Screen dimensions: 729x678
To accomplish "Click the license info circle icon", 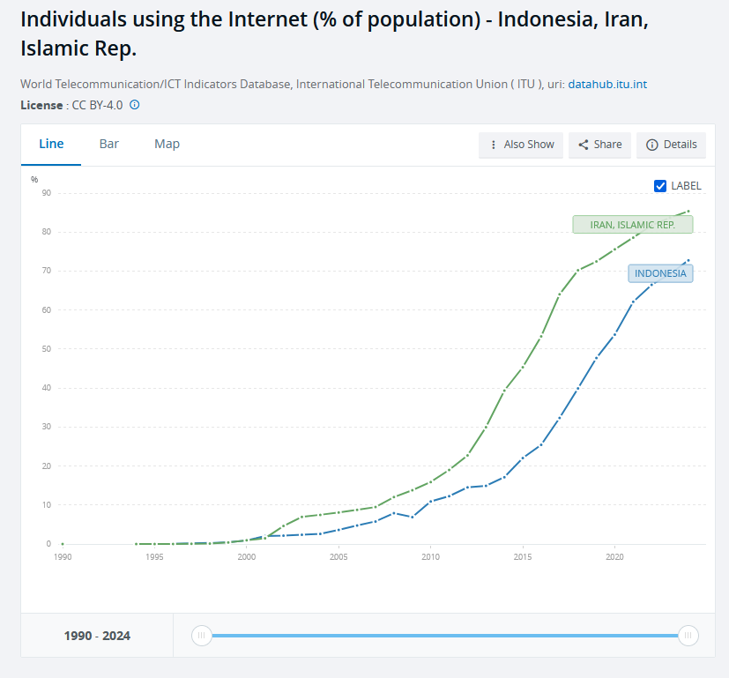I will (x=134, y=105).
